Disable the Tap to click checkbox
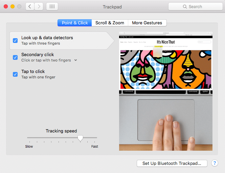Screen dimensions: 225x173 click(x=15, y=74)
